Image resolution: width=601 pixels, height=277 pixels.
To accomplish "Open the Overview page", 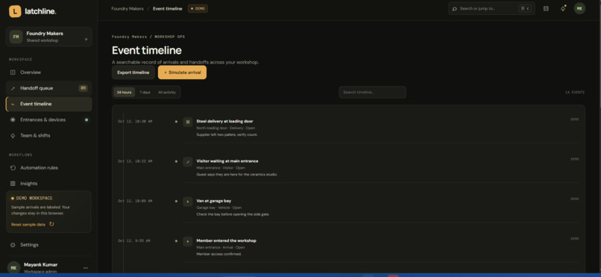I will 48,72.
